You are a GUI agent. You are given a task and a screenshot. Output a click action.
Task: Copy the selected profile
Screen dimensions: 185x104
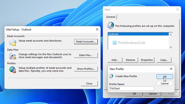pyautogui.click(x=164, y=60)
